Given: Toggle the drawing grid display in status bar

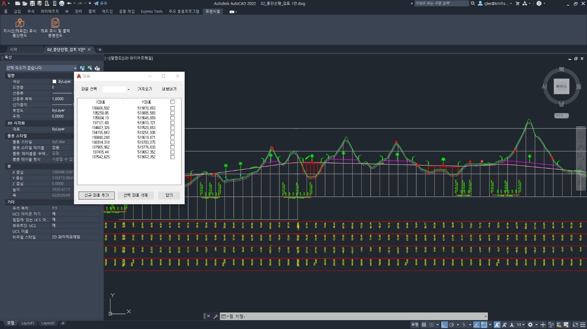Looking at the screenshot, I should pos(424,325).
